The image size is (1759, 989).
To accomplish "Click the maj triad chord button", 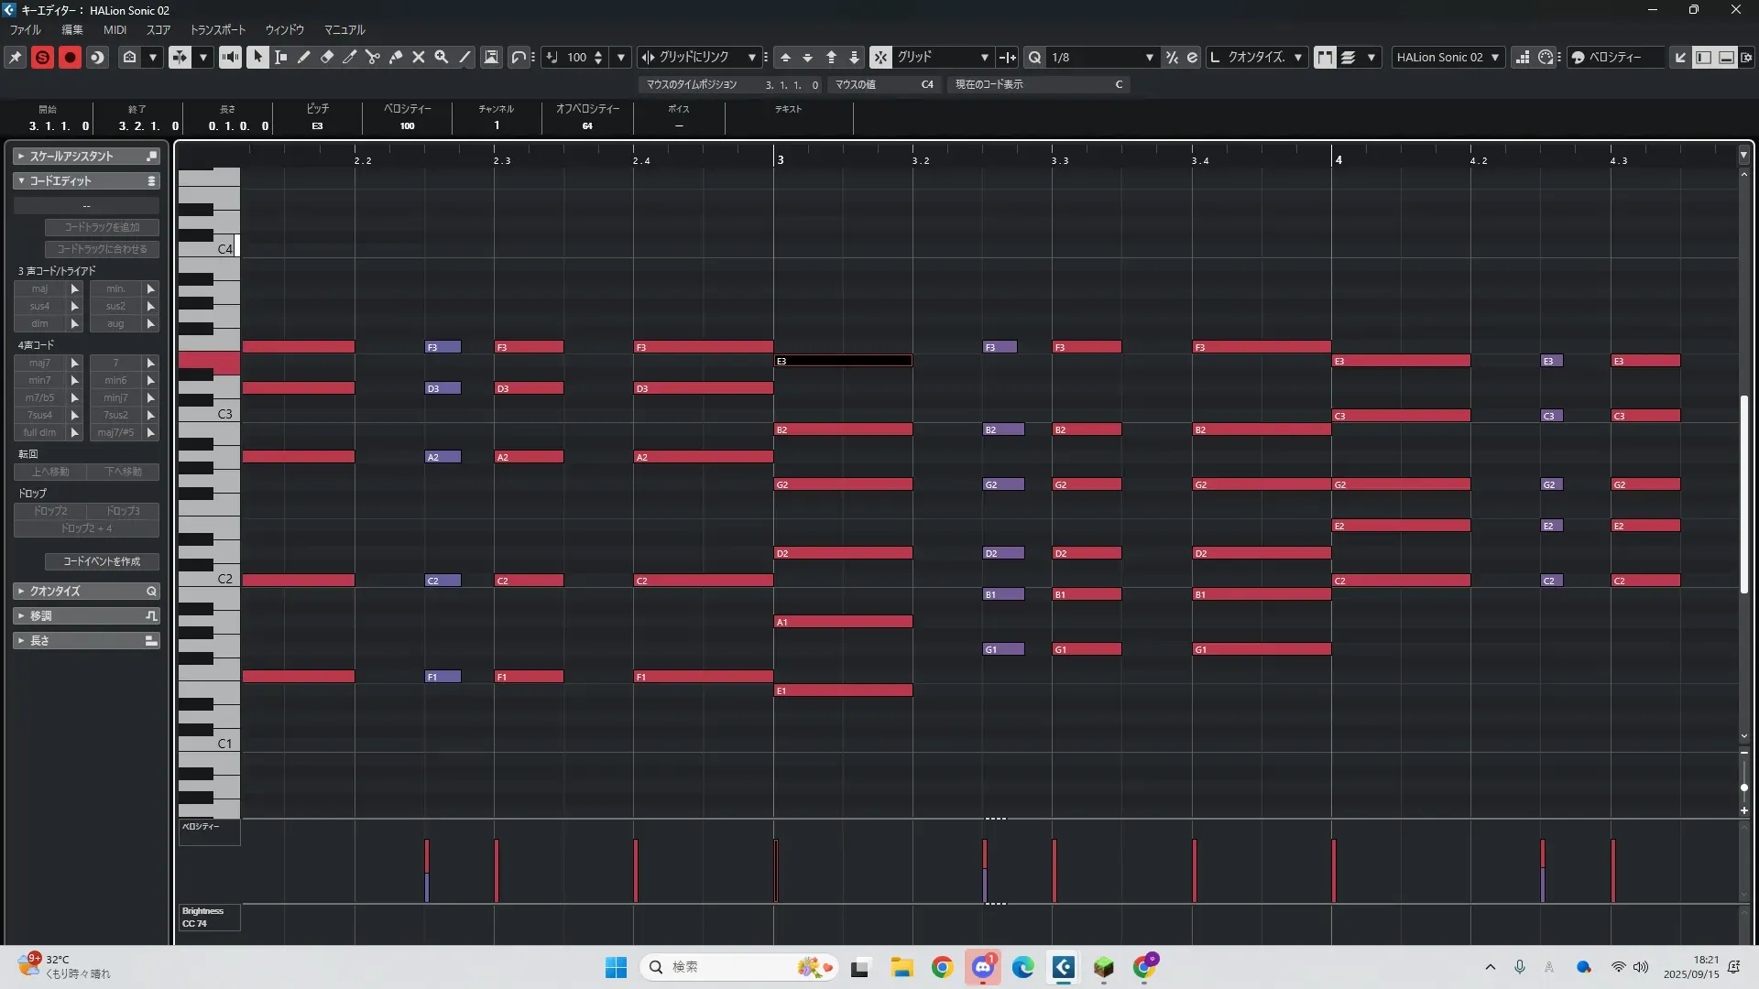I will (x=40, y=288).
